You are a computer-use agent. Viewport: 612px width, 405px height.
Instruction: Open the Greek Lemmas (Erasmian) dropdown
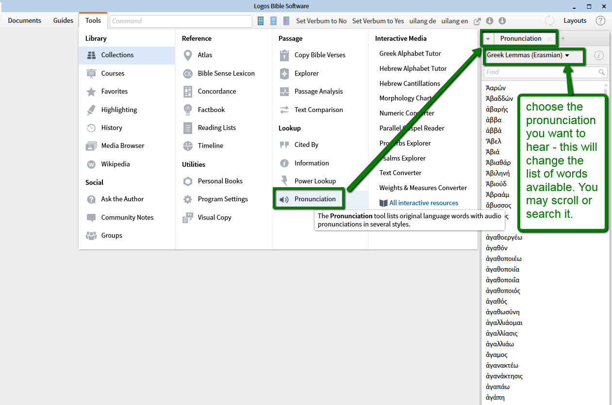[528, 55]
